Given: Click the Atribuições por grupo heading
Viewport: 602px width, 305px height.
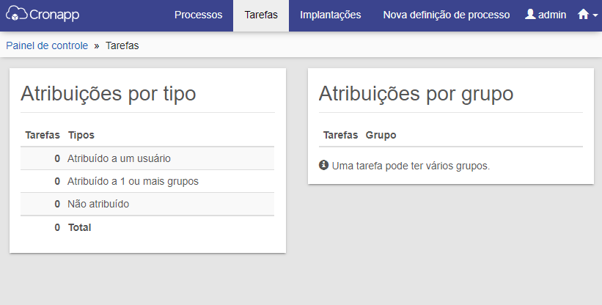Looking at the screenshot, I should (416, 93).
